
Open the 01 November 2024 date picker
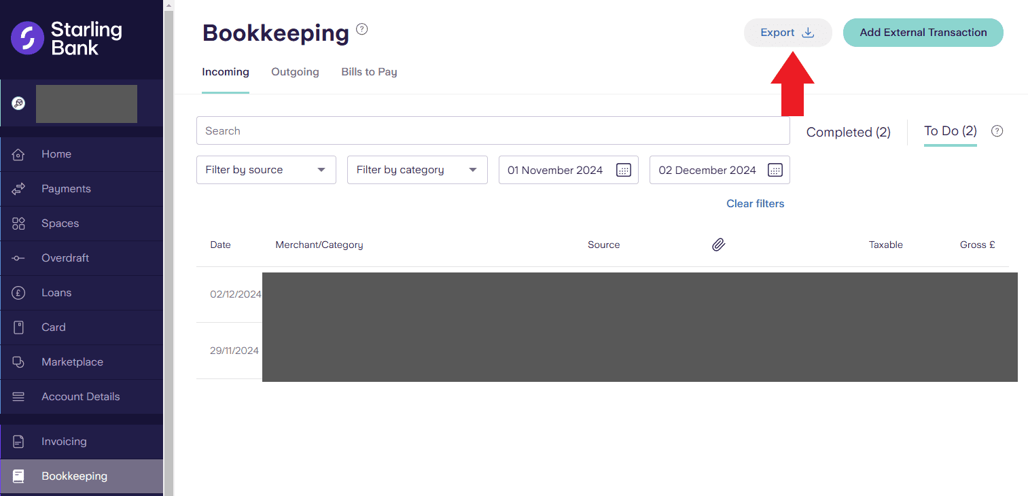pyautogui.click(x=623, y=170)
